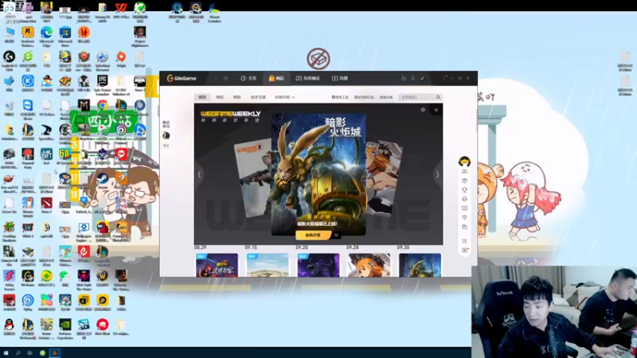Viewport: 637px width, 358px height.
Task: Click the gamepad icon in the right sidebar
Action: pyautogui.click(x=464, y=172)
